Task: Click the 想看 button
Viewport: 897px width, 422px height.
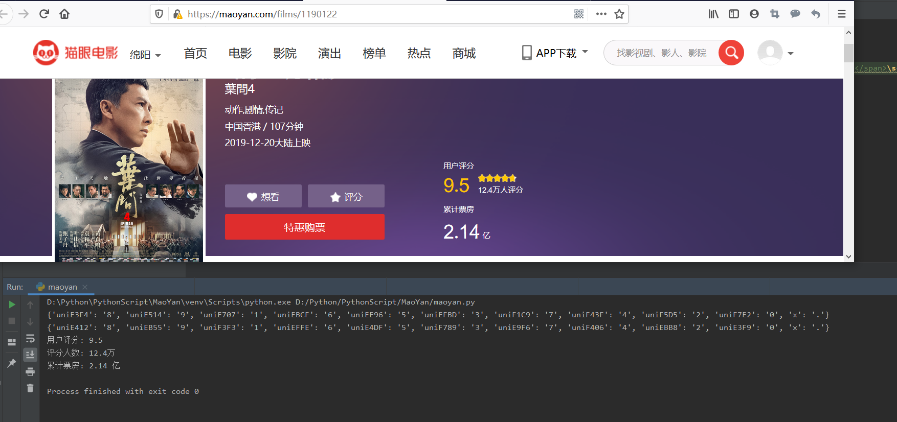Action: point(263,196)
